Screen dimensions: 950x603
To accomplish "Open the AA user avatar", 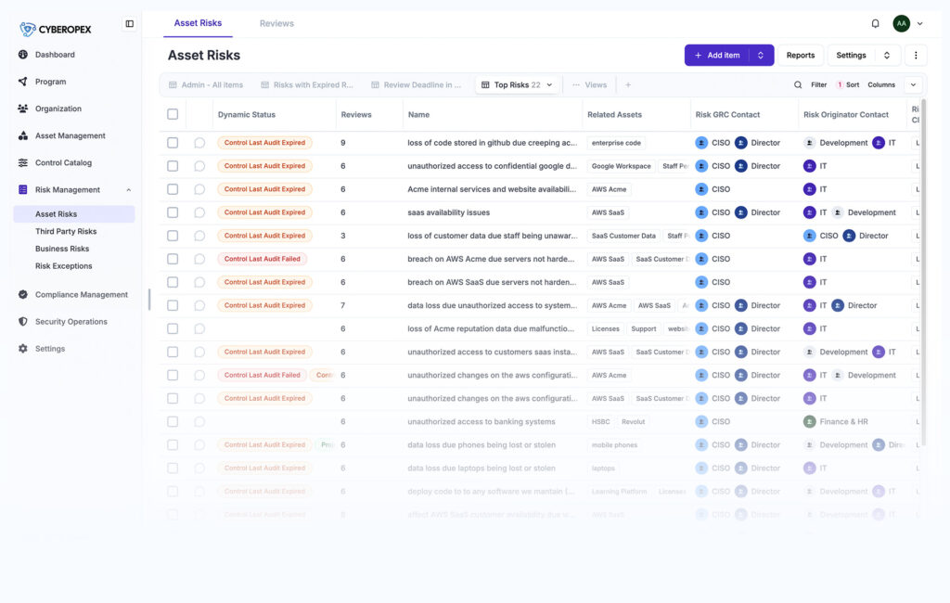I will tap(902, 23).
